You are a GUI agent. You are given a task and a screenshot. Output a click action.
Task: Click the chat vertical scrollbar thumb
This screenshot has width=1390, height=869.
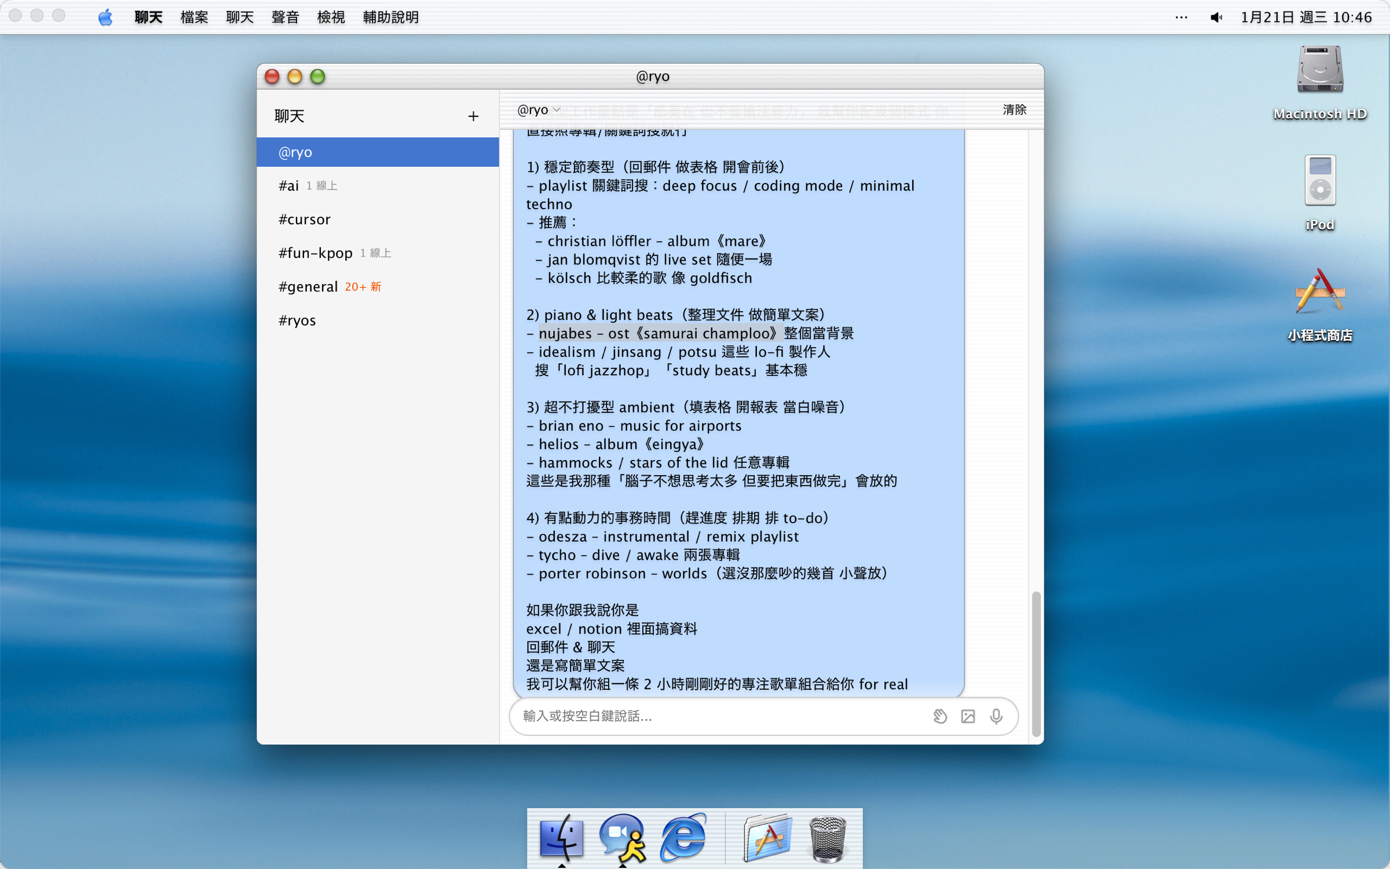point(1036,663)
